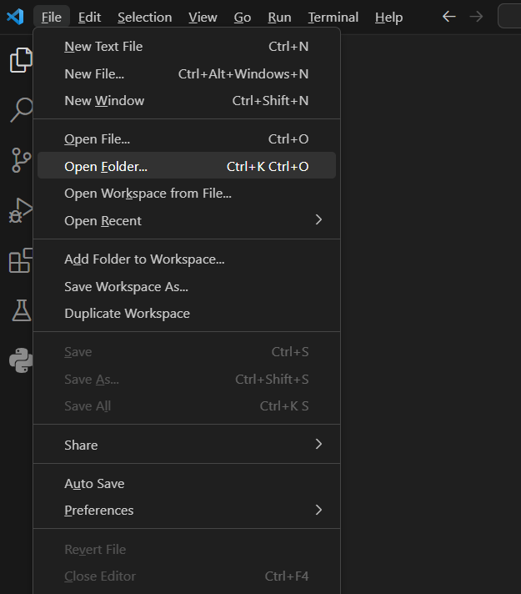This screenshot has height=594, width=521.
Task: Open the Go menu
Action: (x=243, y=17)
